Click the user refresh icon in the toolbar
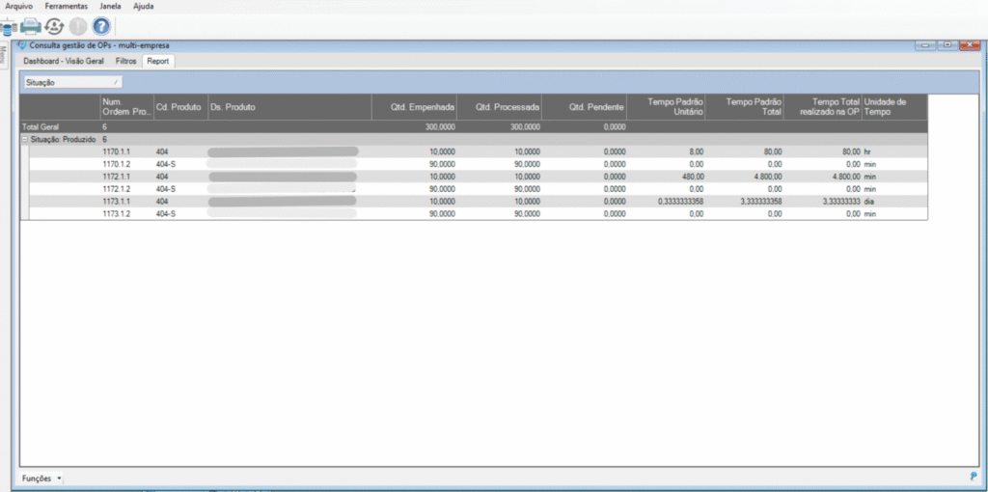This screenshot has height=492, width=988. pos(54,26)
